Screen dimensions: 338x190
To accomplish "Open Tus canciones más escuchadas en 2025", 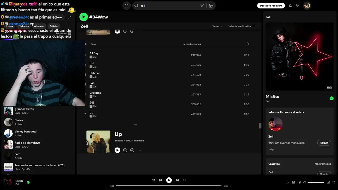I will point(38,167).
